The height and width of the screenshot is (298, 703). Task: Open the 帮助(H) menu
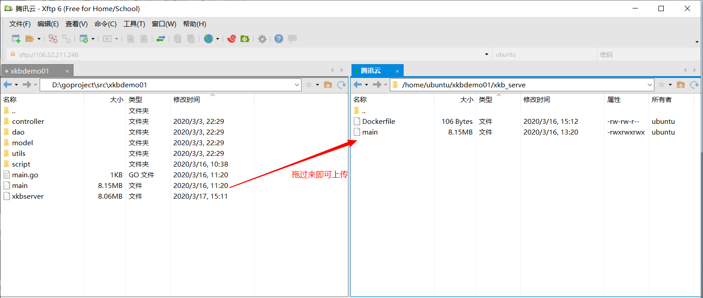click(x=195, y=24)
